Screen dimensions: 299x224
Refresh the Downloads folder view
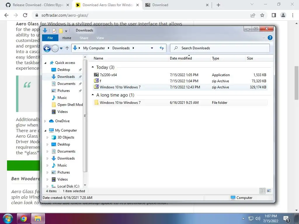coord(162,48)
